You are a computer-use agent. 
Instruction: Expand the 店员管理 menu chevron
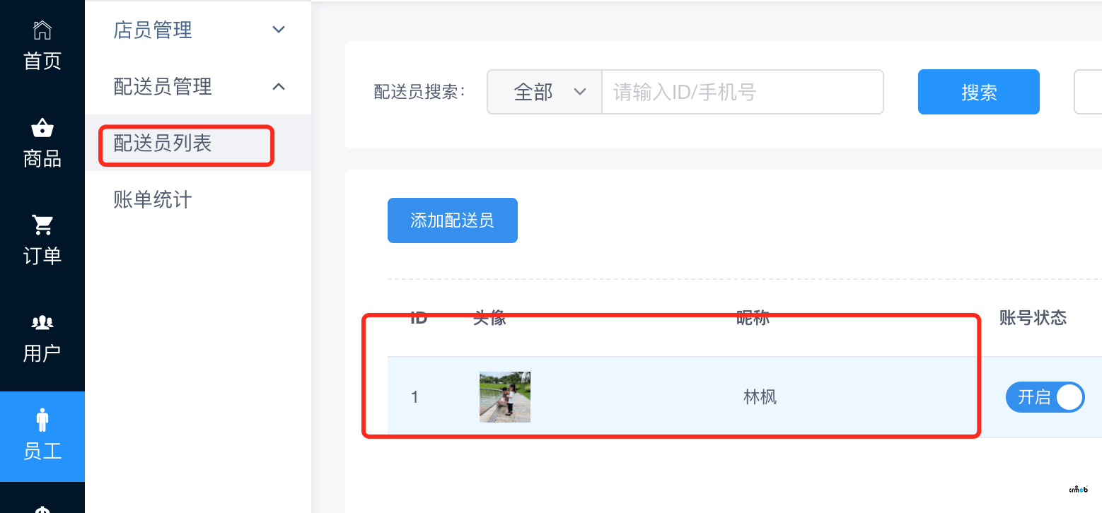[x=279, y=30]
